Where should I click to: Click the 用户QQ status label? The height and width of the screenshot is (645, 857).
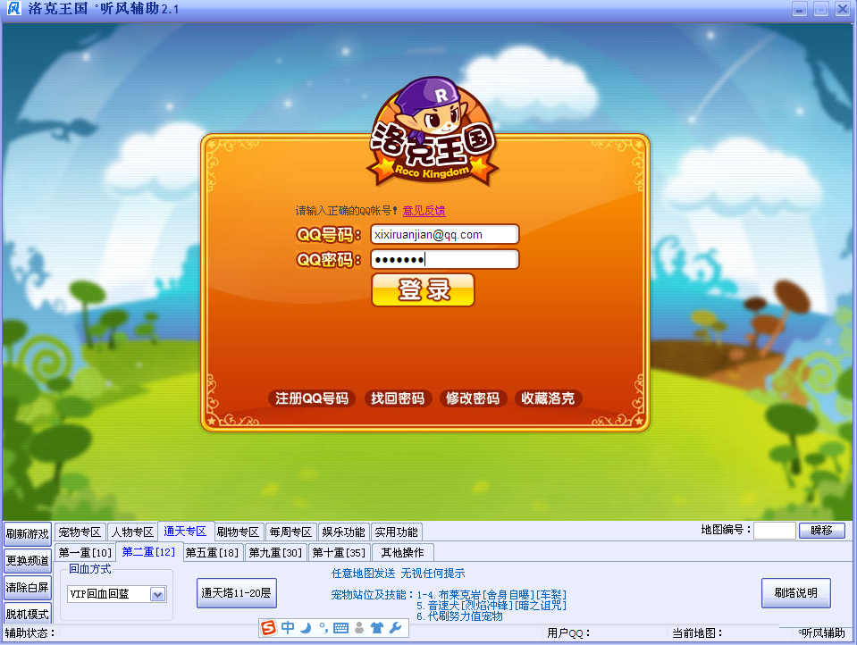click(x=568, y=633)
